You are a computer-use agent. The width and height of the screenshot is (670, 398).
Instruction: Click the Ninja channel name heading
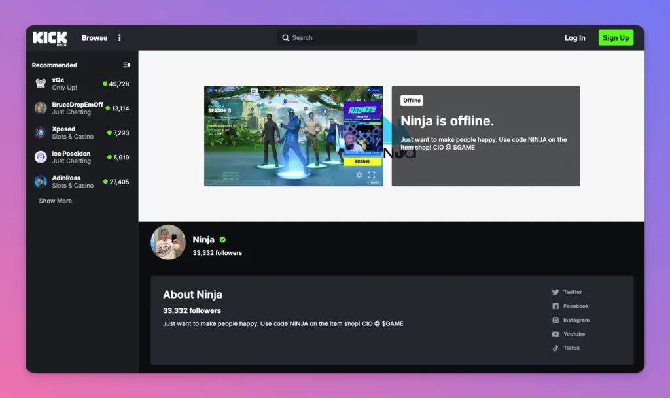click(x=203, y=240)
